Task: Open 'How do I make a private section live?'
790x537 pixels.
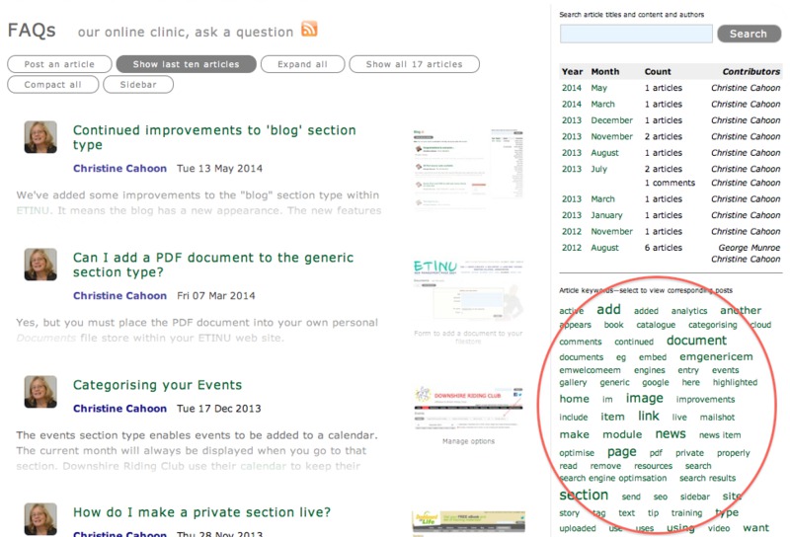Action: coord(201,512)
